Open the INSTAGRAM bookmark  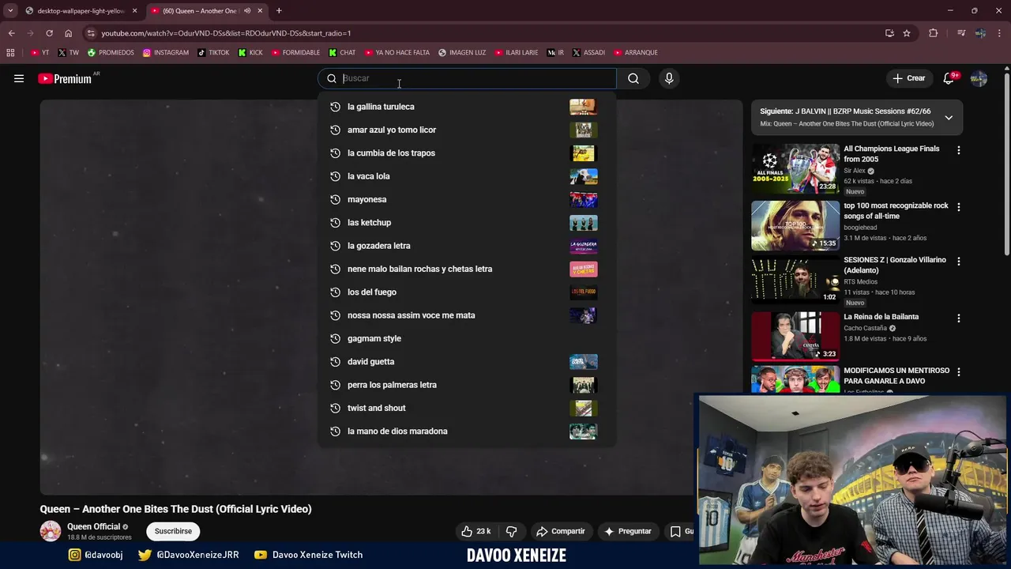(166, 53)
